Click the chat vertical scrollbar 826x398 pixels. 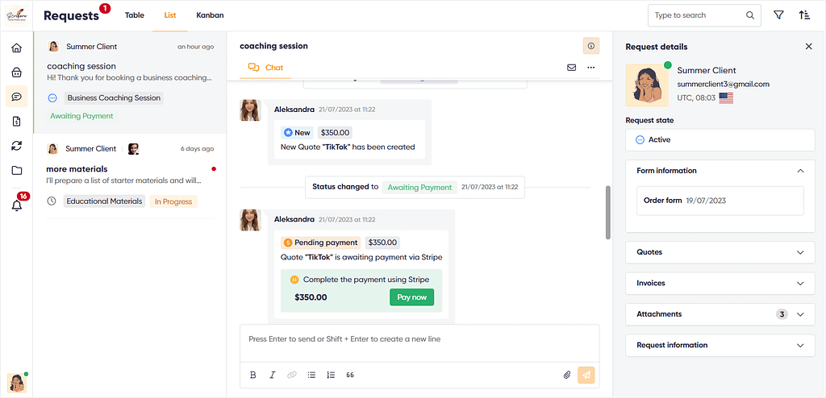click(608, 212)
